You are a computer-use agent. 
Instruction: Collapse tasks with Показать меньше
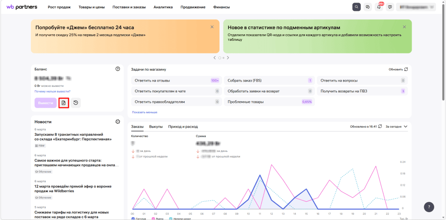click(x=145, y=112)
